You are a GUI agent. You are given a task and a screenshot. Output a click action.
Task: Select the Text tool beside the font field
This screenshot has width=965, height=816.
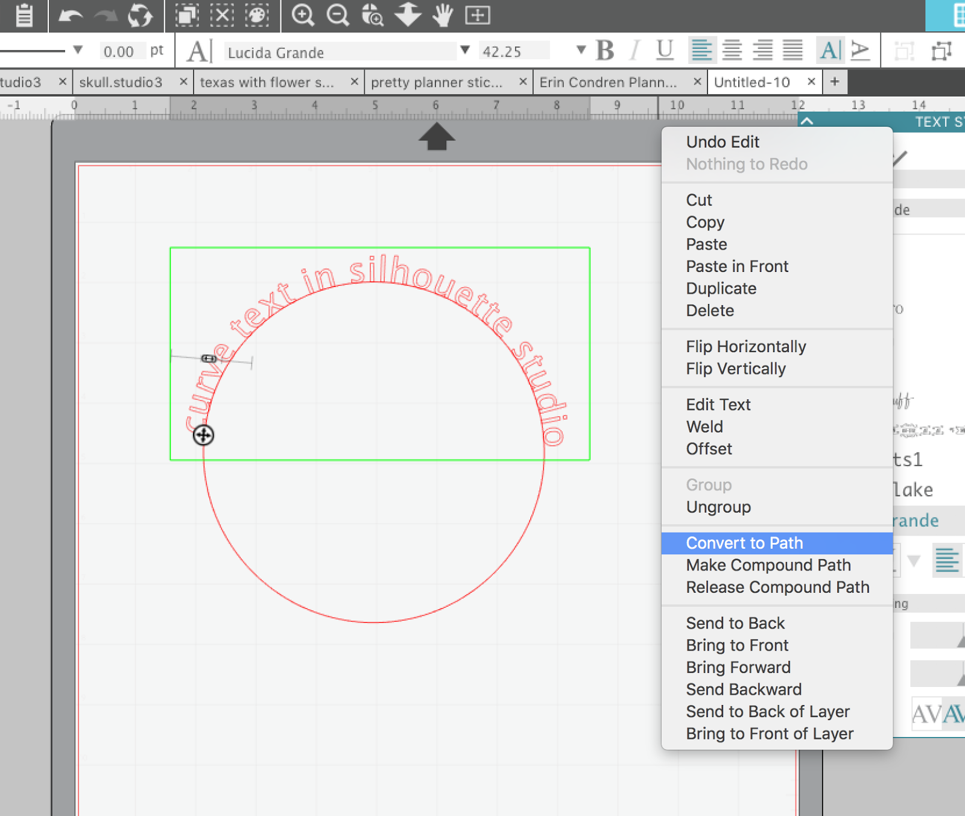pos(198,51)
